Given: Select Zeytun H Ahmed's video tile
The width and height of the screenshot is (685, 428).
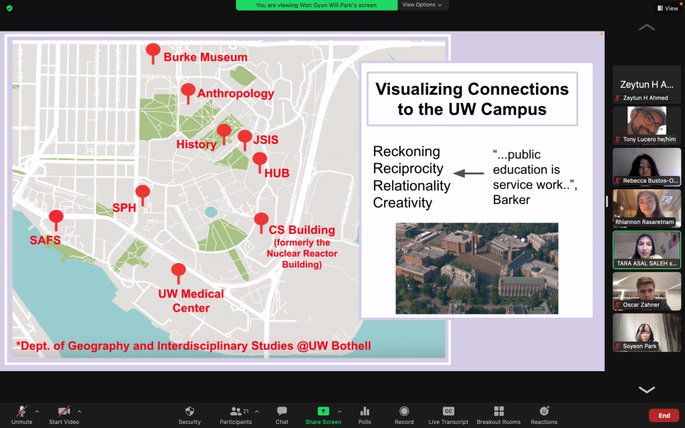Looking at the screenshot, I should tap(647, 84).
